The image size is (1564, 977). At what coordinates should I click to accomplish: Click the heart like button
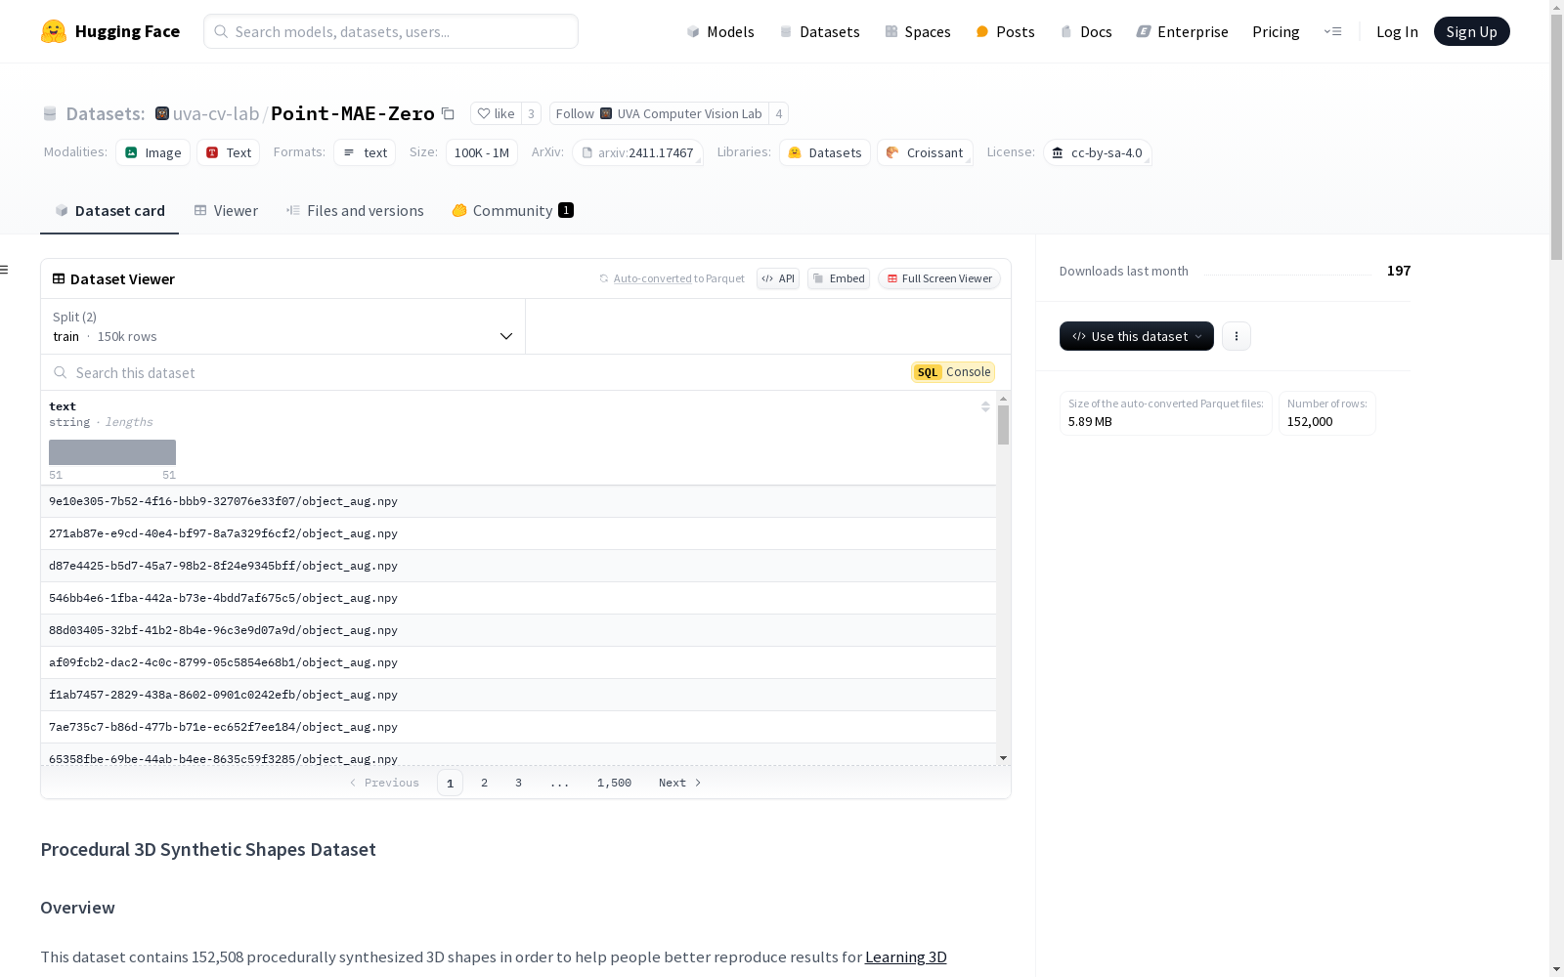click(x=496, y=113)
